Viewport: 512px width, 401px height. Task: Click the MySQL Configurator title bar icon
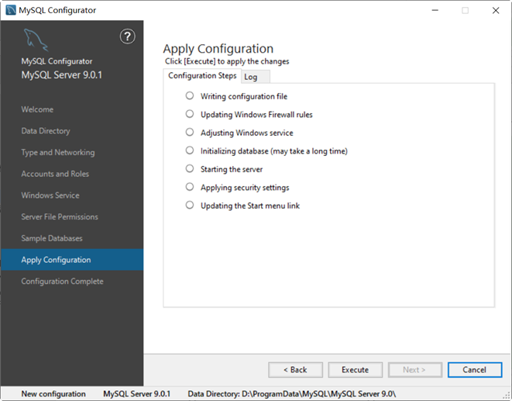point(10,10)
